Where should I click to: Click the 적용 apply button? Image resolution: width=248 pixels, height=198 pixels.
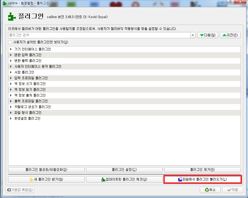pos(233,190)
